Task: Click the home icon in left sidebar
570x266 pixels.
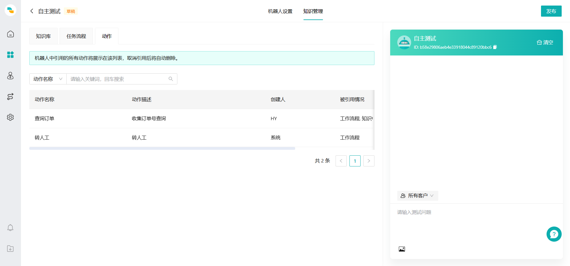Action: [x=10, y=34]
